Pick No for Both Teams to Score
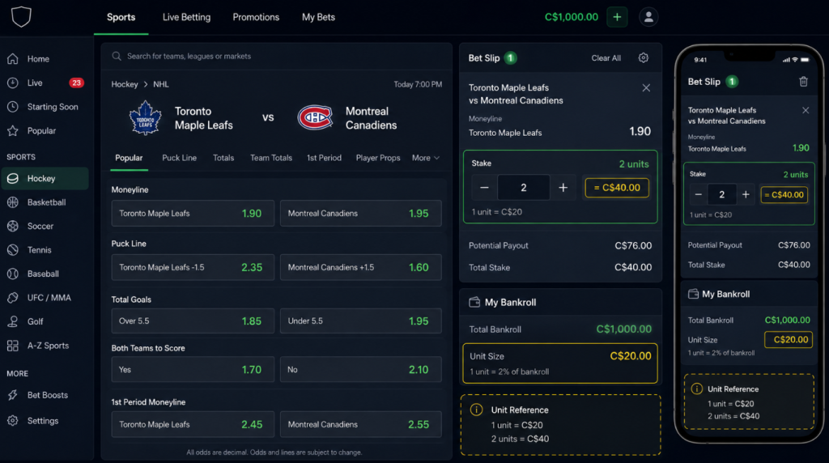This screenshot has width=829, height=463. point(360,369)
